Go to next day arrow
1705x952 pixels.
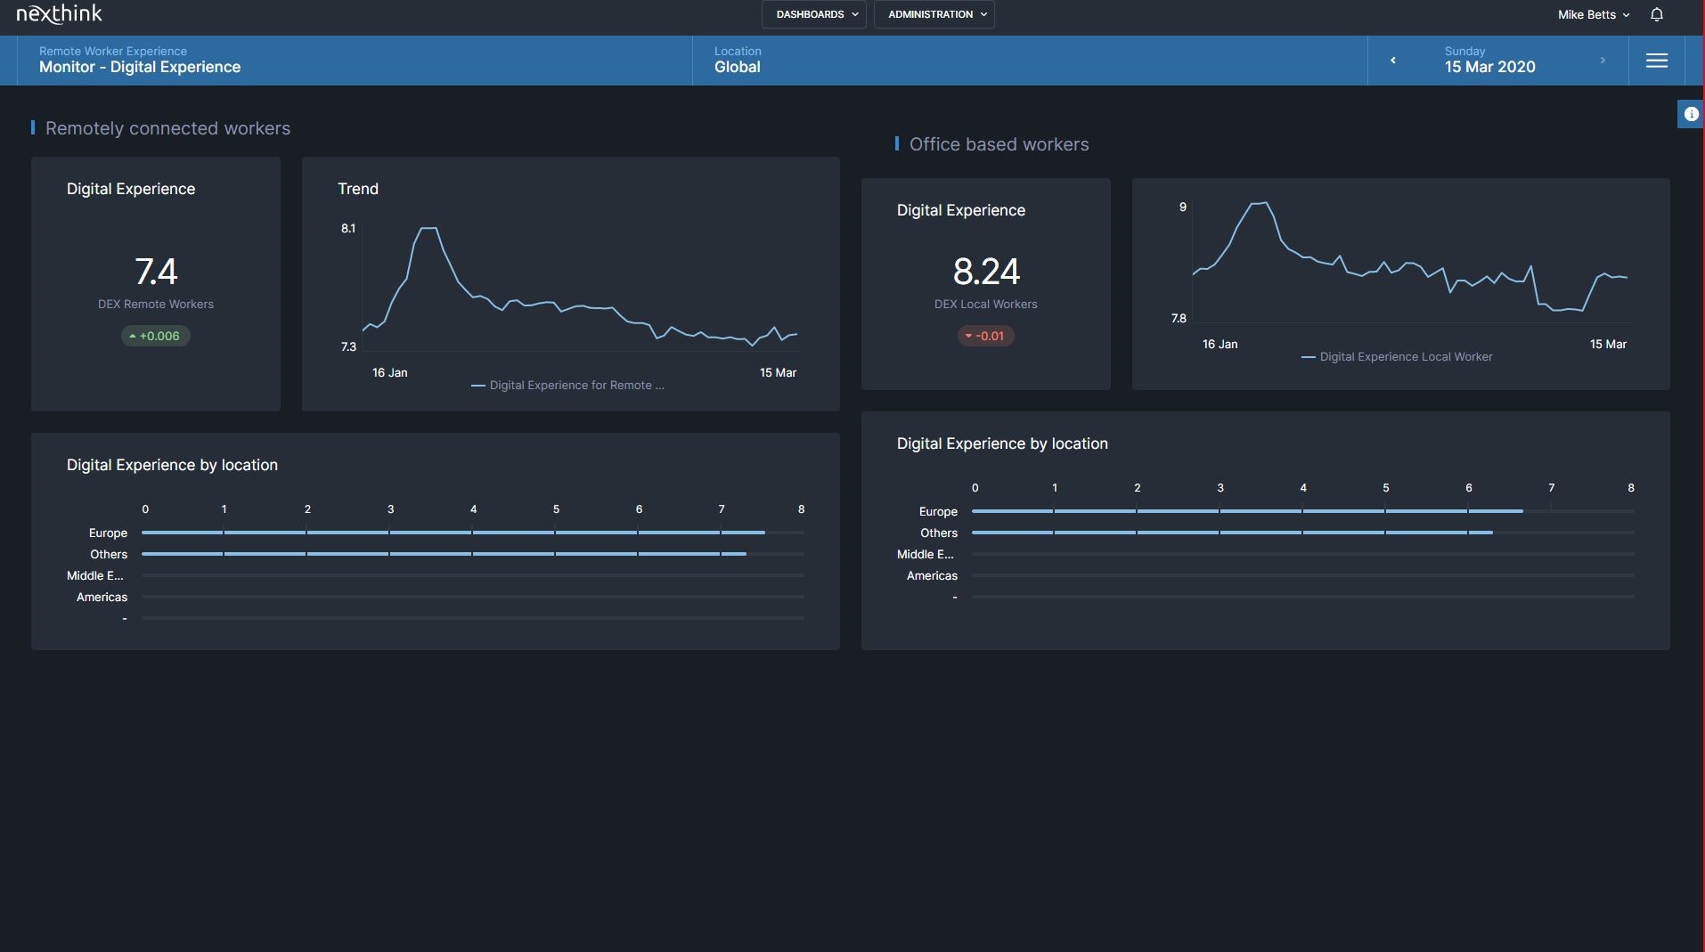(1603, 61)
